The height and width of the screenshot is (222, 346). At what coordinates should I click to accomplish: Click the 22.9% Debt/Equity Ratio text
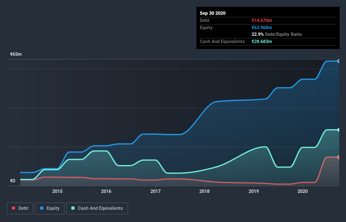[277, 35]
